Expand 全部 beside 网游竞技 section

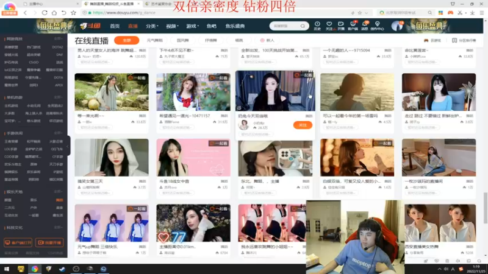(58, 39)
